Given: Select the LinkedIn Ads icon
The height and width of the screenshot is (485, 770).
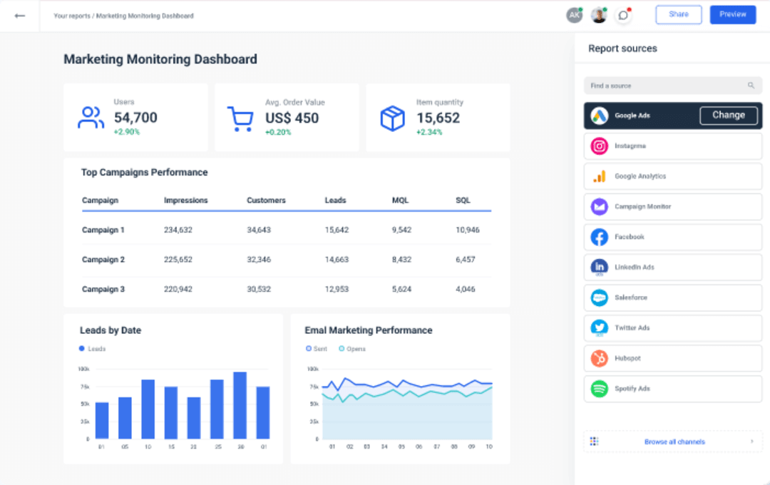Looking at the screenshot, I should click(599, 267).
